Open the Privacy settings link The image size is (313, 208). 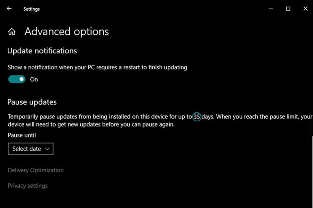[x=27, y=186]
